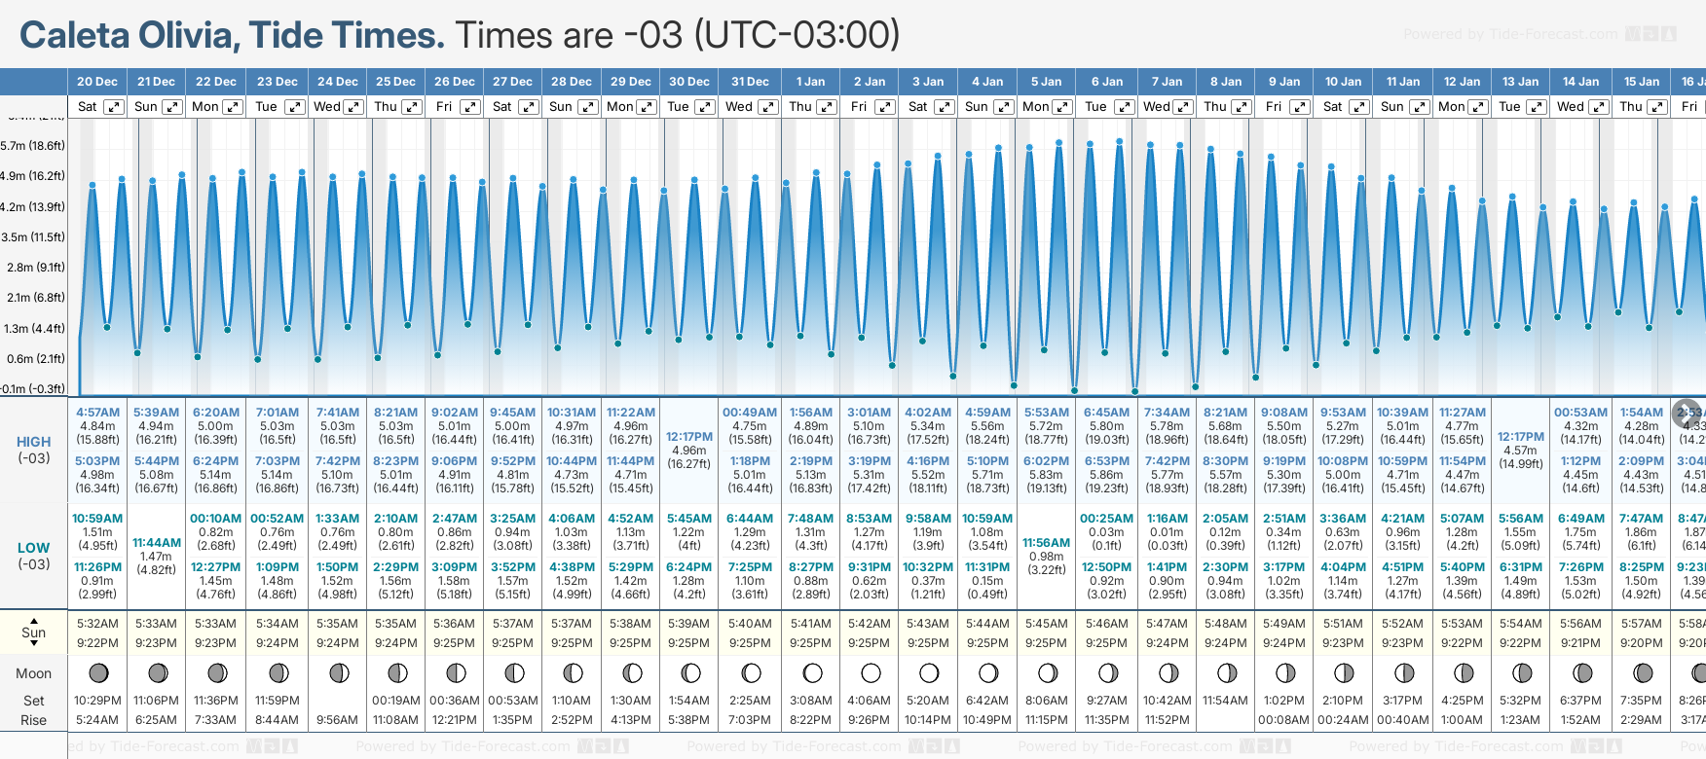
Task: Open enlarged view for Fri 26 Dec
Action: coord(470,107)
